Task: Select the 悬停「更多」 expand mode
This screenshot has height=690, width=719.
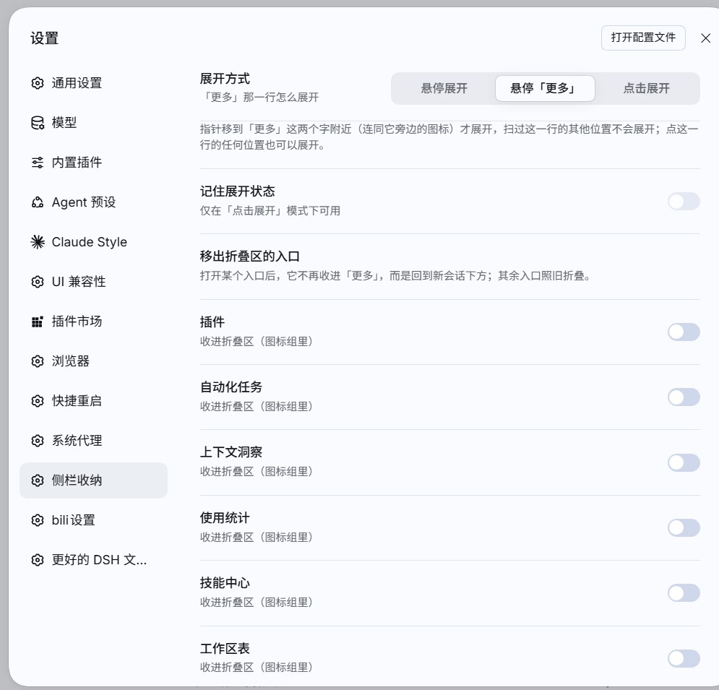Action: [x=545, y=88]
